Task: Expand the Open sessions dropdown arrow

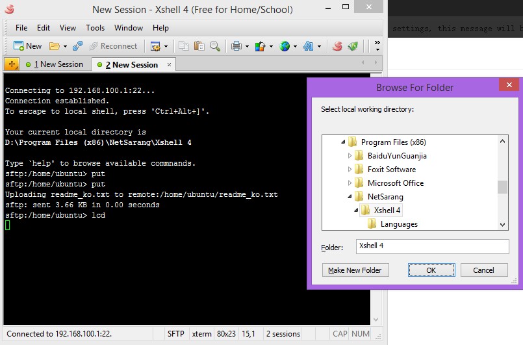Action: (x=65, y=46)
